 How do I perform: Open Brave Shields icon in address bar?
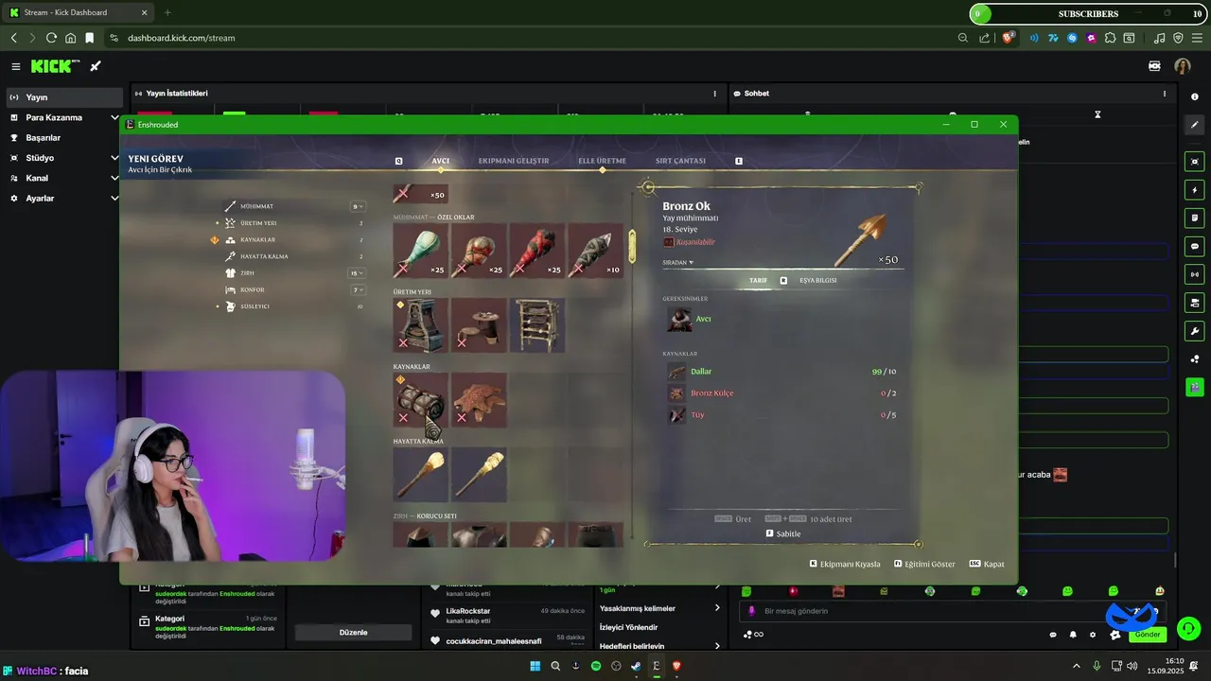pyautogui.click(x=1008, y=38)
